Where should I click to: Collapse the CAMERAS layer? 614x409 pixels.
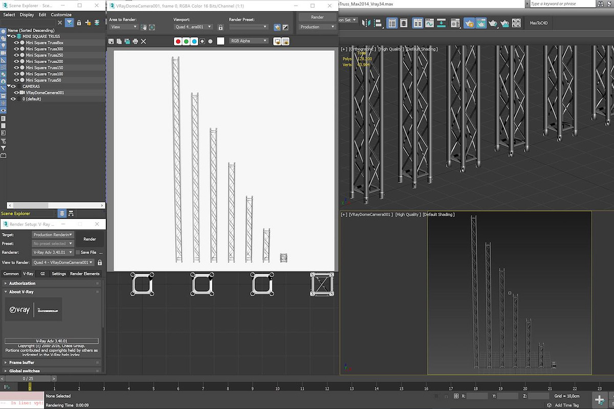(x=9, y=86)
